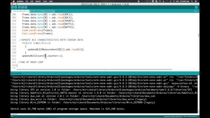The image size is (210, 118).
Task: Open the Edit menu
Action: [32, 1]
